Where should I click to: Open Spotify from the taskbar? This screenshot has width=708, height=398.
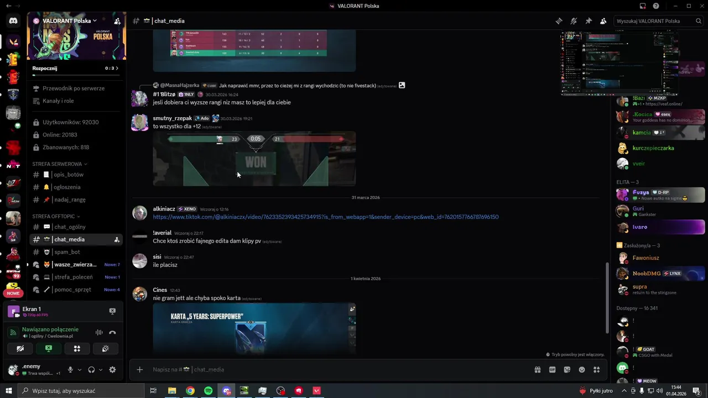click(208, 391)
